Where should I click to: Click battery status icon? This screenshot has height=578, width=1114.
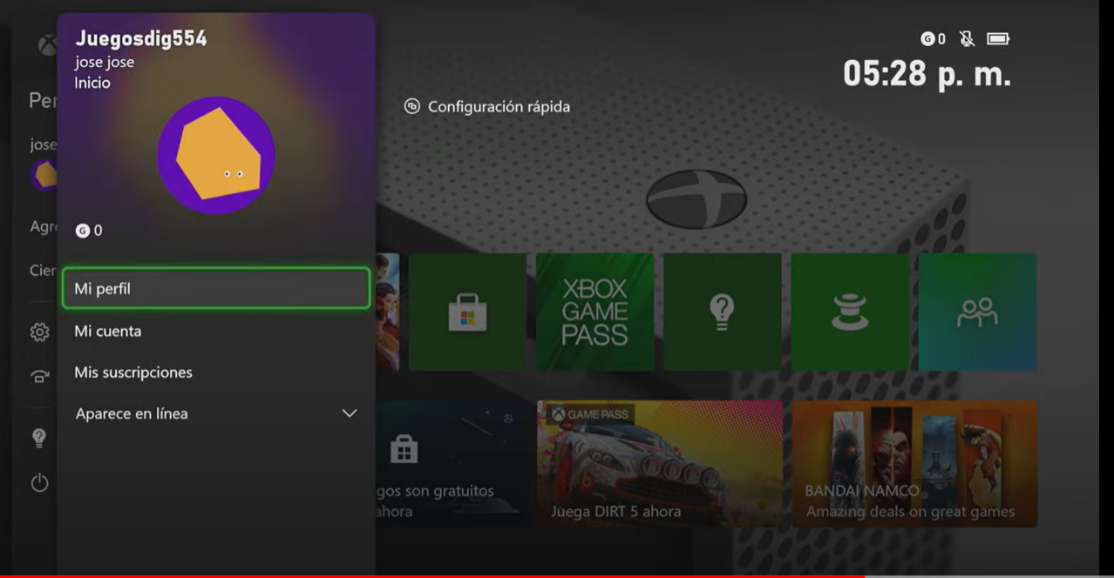click(x=998, y=38)
